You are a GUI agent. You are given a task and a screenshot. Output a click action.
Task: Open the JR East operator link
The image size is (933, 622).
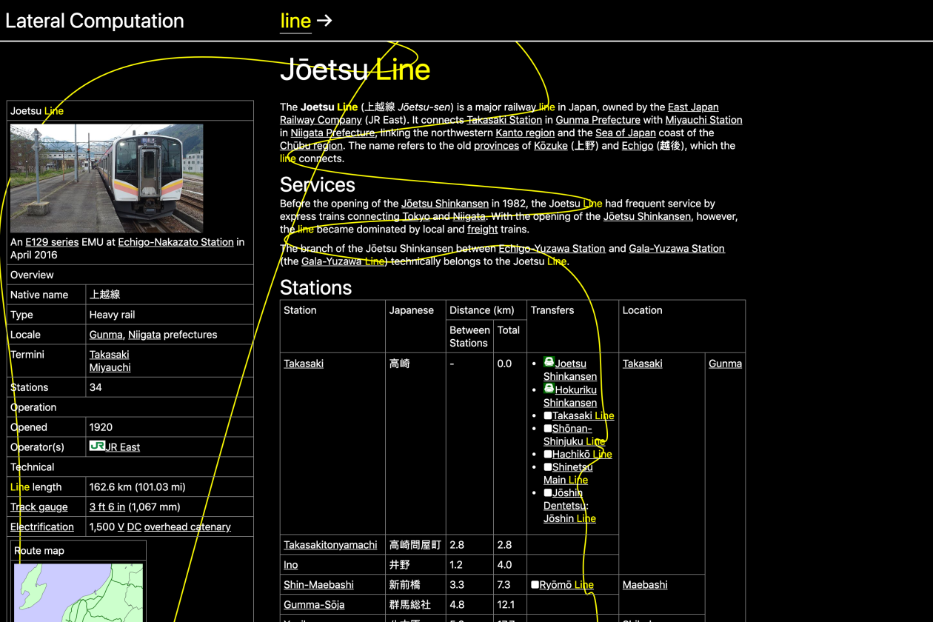[x=122, y=447]
